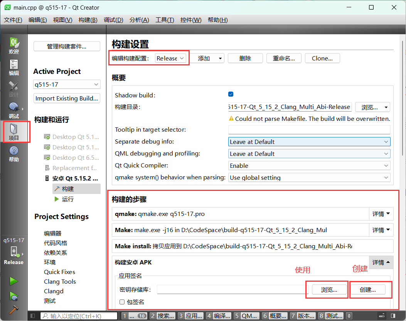Open the Release build configuration dropdown
406x321 pixels.
tap(171, 58)
